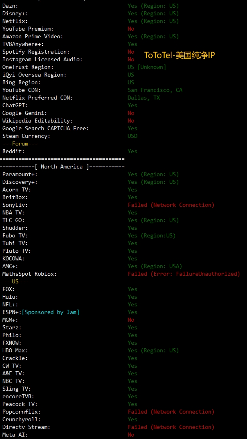Click the "Directv Stream:" label

click(26, 427)
